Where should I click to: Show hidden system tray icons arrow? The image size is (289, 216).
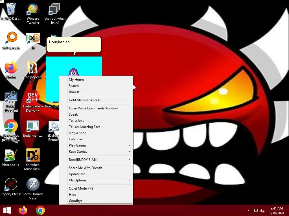coord(249,211)
